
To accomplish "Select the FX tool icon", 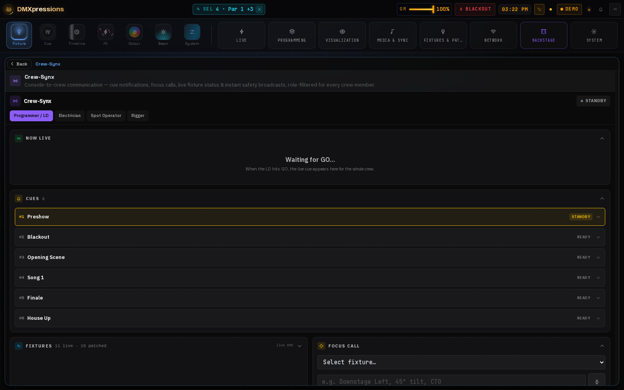I will 106,35.
